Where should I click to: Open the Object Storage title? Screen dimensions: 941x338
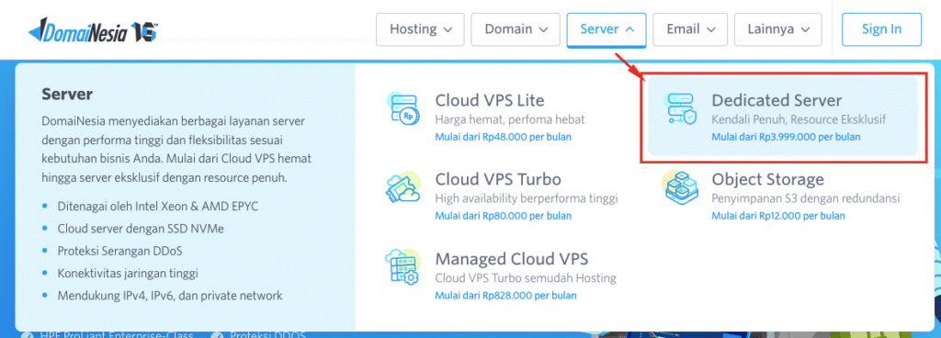click(767, 179)
